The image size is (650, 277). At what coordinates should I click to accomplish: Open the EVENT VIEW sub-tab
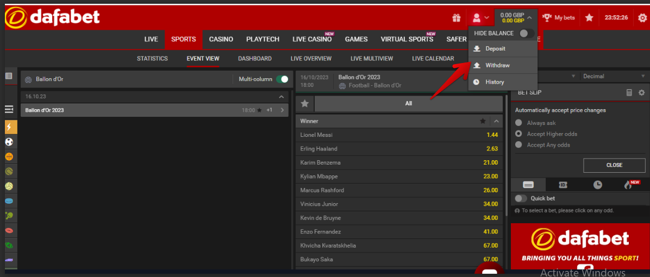(x=203, y=59)
